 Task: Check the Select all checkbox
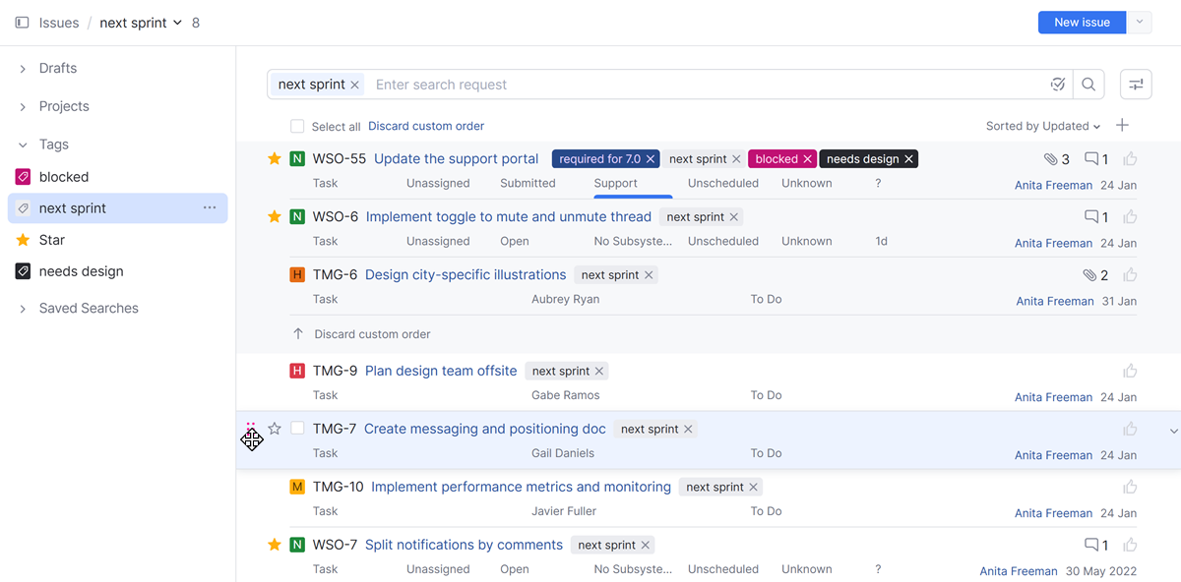coord(297,126)
